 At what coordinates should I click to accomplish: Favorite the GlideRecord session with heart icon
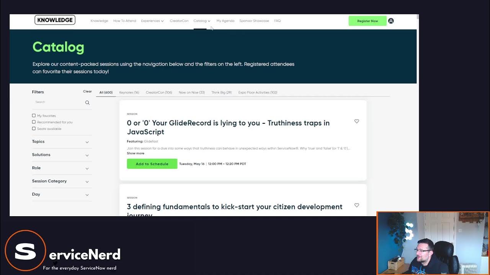tap(357, 121)
